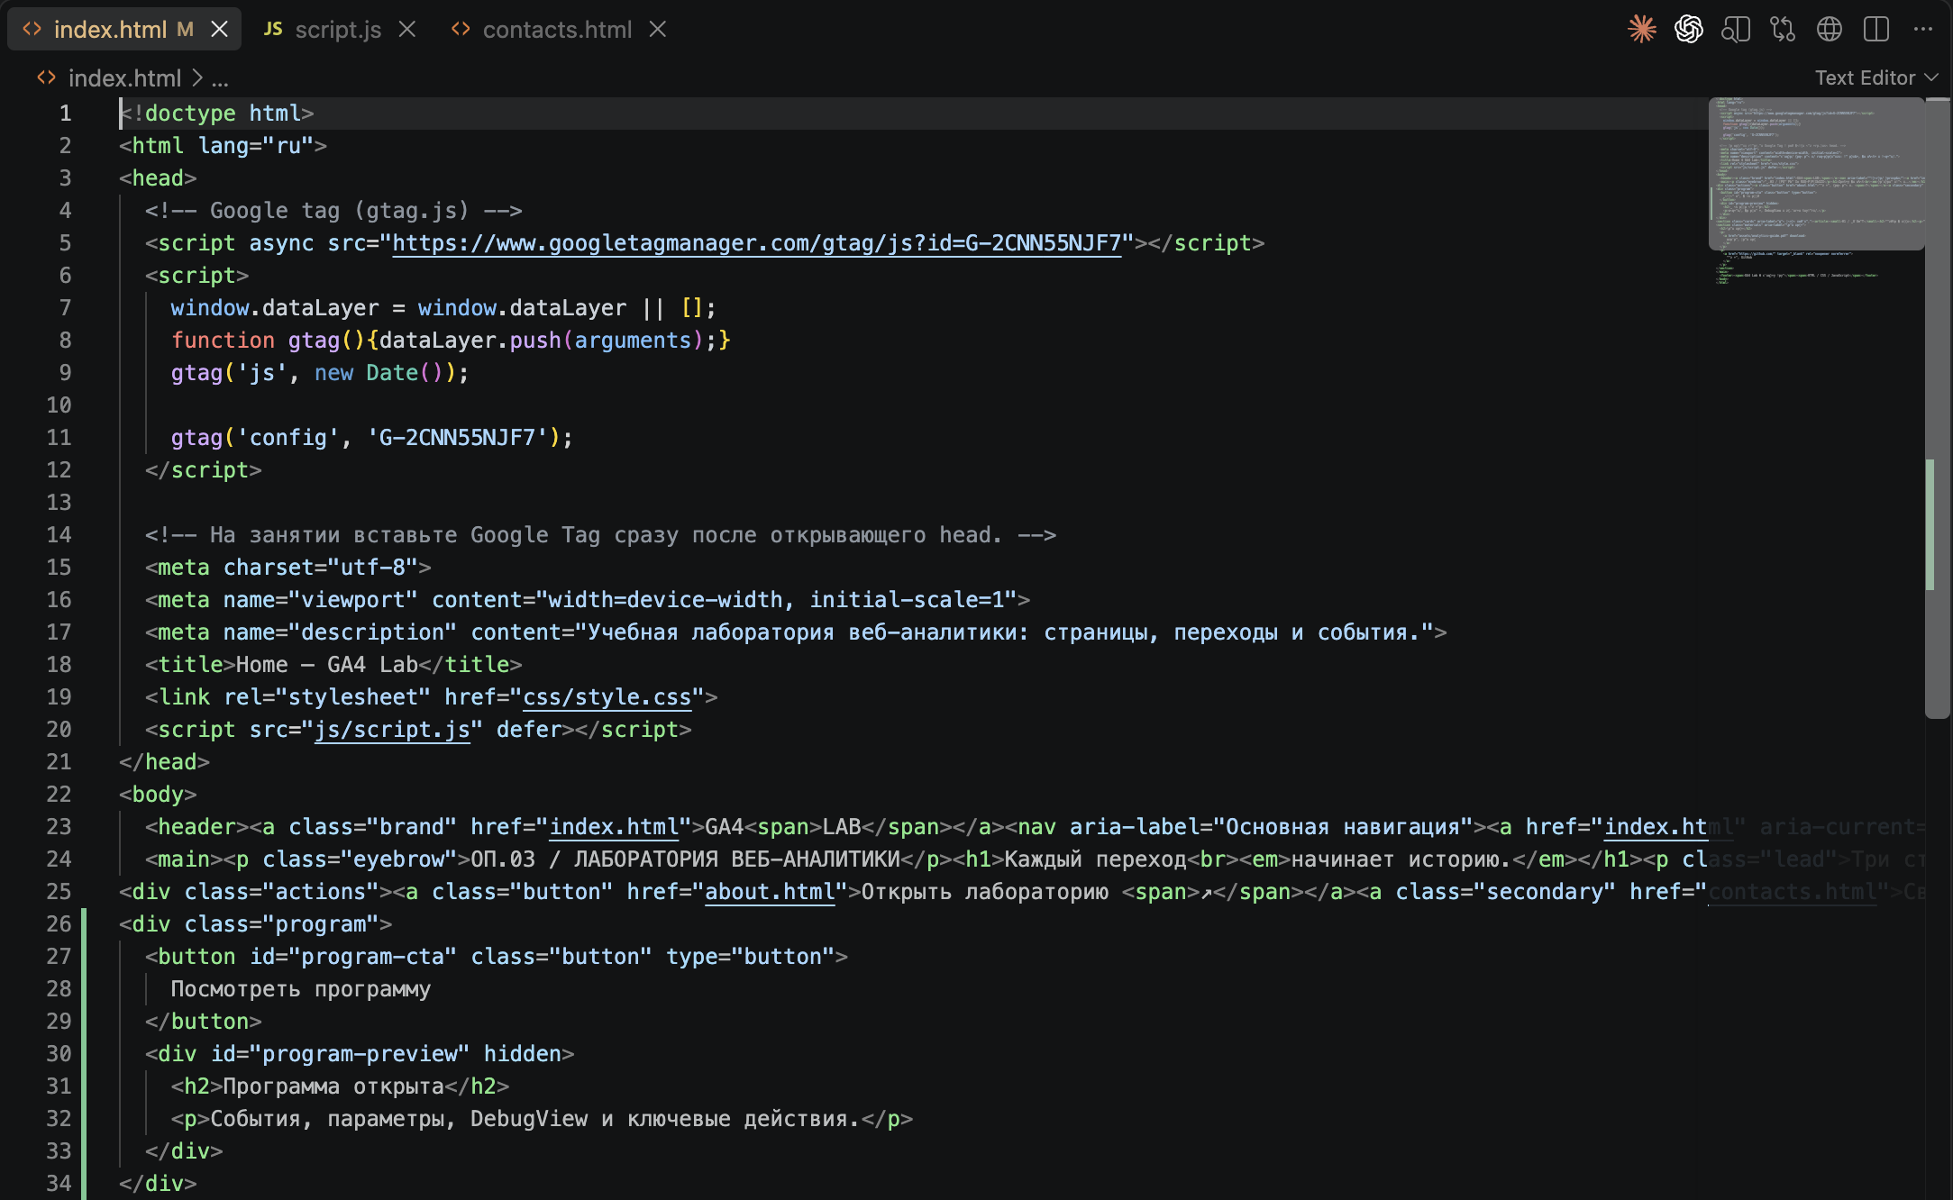The height and width of the screenshot is (1200, 1953).
Task: Click 'Посмотреть программу' text on line 28
Action: [301, 989]
